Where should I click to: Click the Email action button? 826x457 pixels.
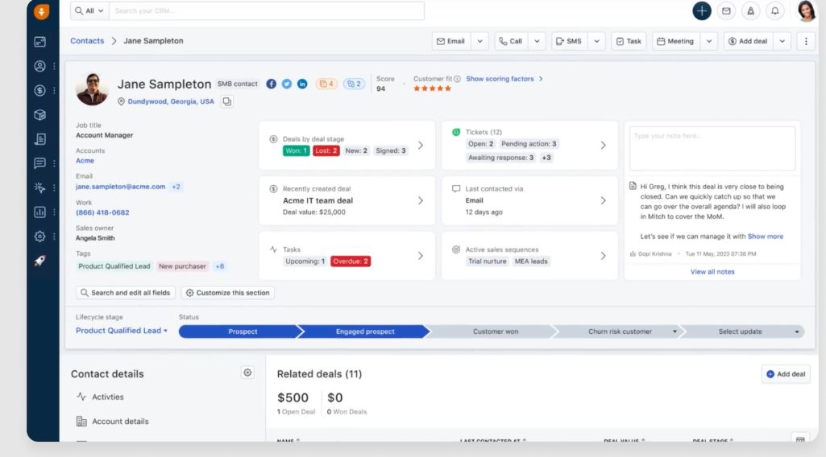point(451,41)
